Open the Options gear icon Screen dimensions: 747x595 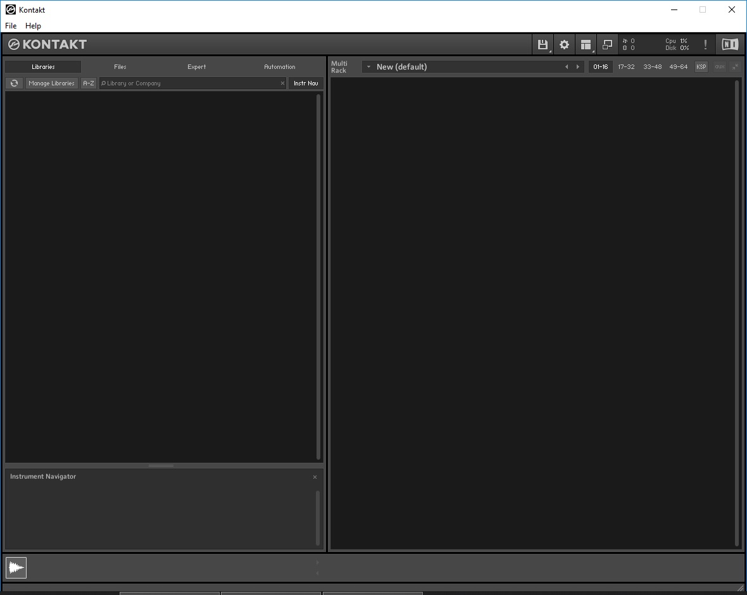coord(564,44)
